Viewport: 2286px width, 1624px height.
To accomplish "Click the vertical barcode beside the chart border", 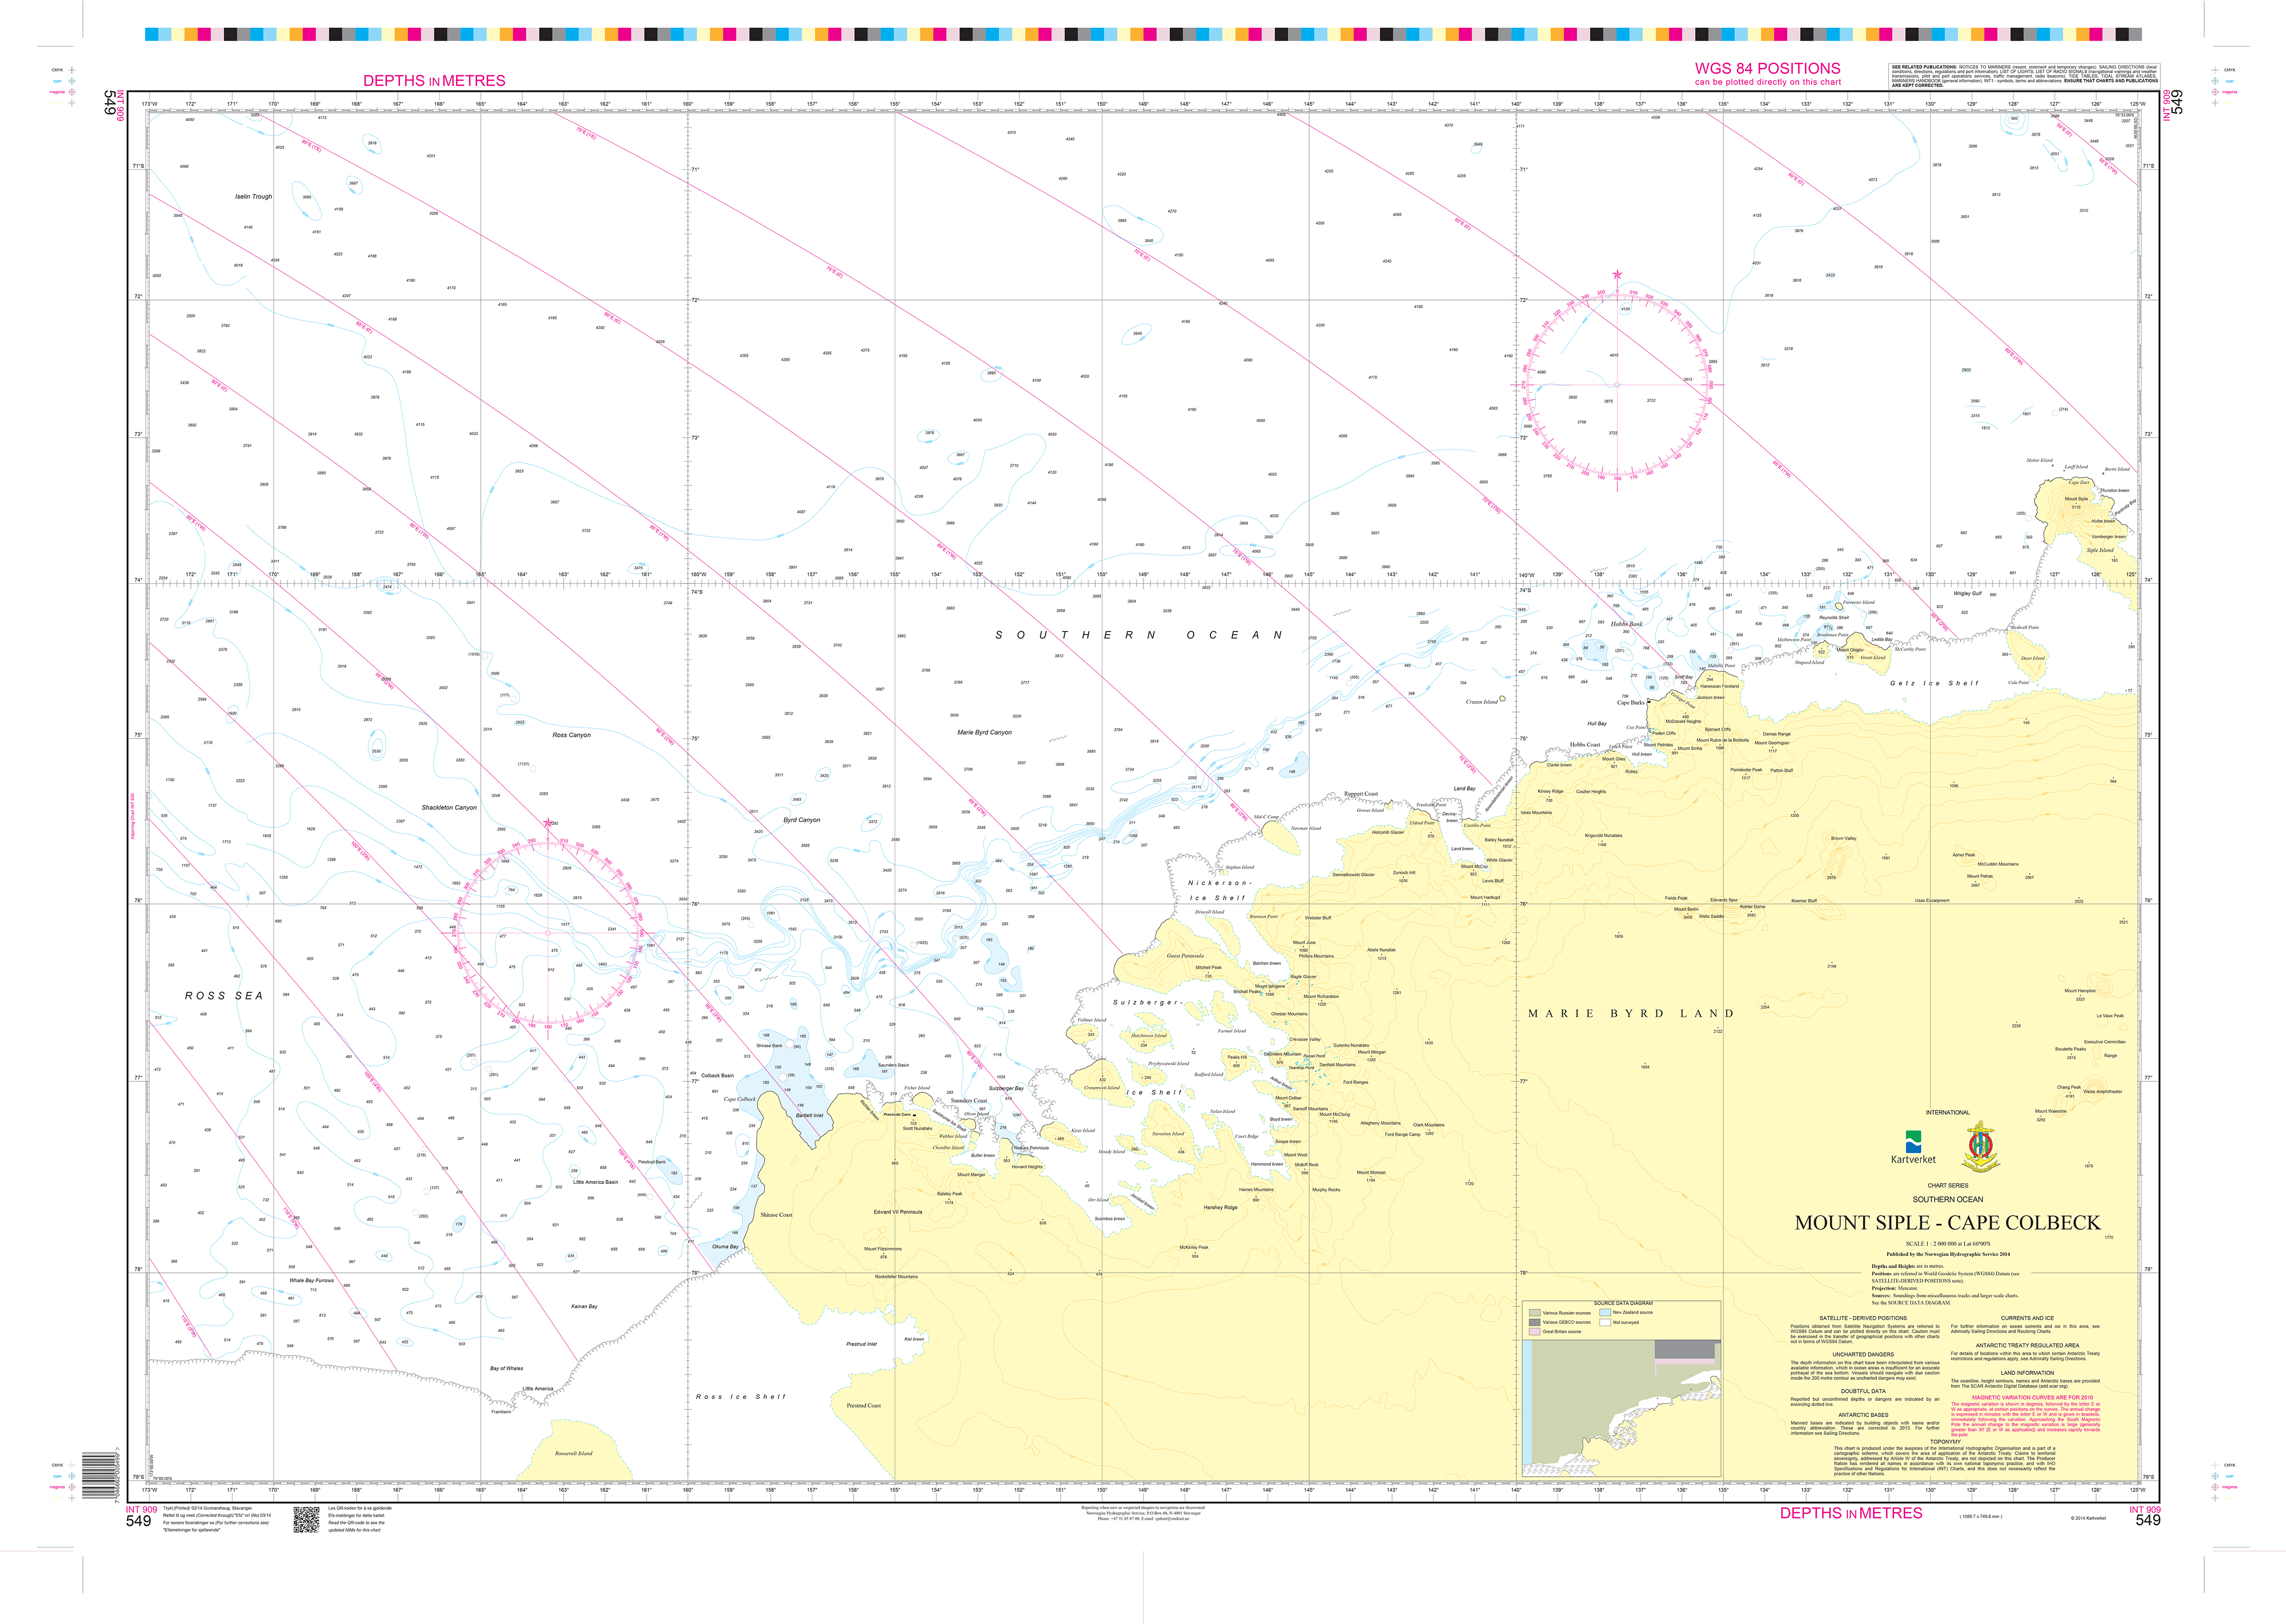I will click(x=98, y=1476).
